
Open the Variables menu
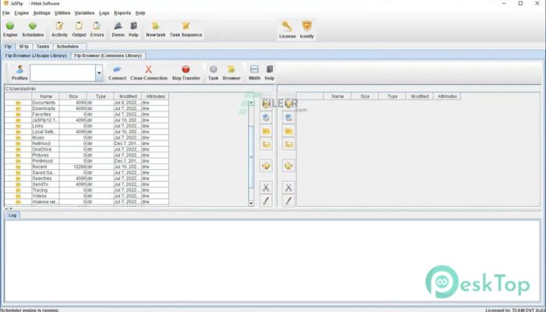pos(84,13)
